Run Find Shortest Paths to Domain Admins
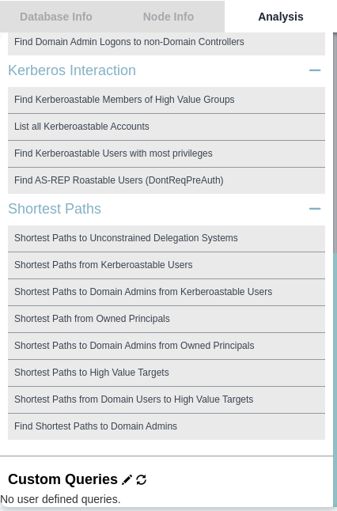This screenshot has height=511, width=337. click(x=166, y=426)
